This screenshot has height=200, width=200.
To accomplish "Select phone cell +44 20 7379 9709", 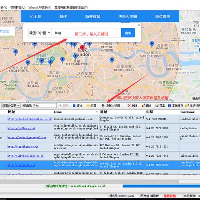I will coord(162,128).
